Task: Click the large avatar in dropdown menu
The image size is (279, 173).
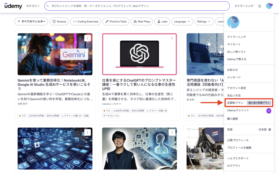Action: pyautogui.click(x=233, y=22)
